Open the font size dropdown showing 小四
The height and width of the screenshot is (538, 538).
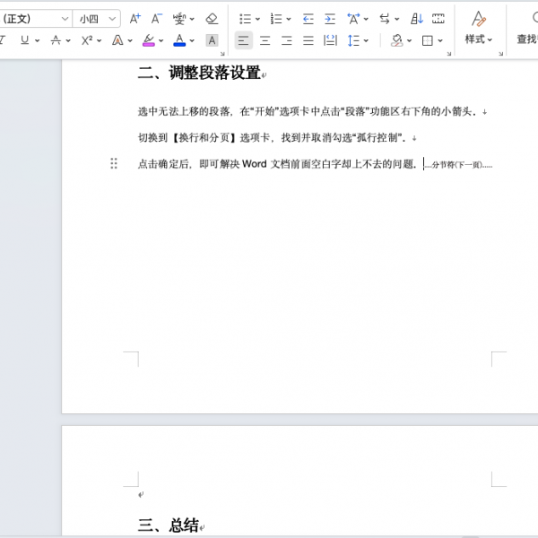97,18
